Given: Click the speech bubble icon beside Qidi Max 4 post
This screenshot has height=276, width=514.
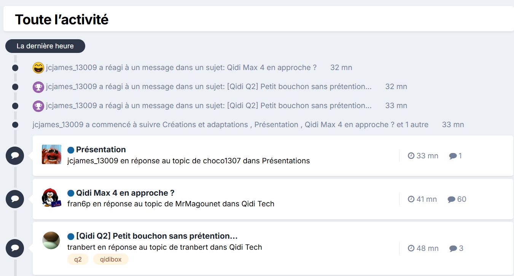Looking at the screenshot, I should pyautogui.click(x=15, y=199).
